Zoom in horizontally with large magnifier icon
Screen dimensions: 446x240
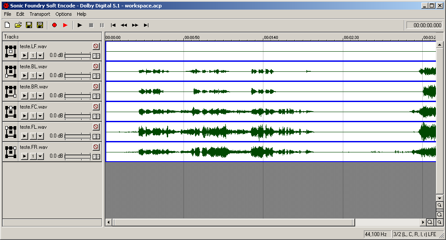coord(430,222)
